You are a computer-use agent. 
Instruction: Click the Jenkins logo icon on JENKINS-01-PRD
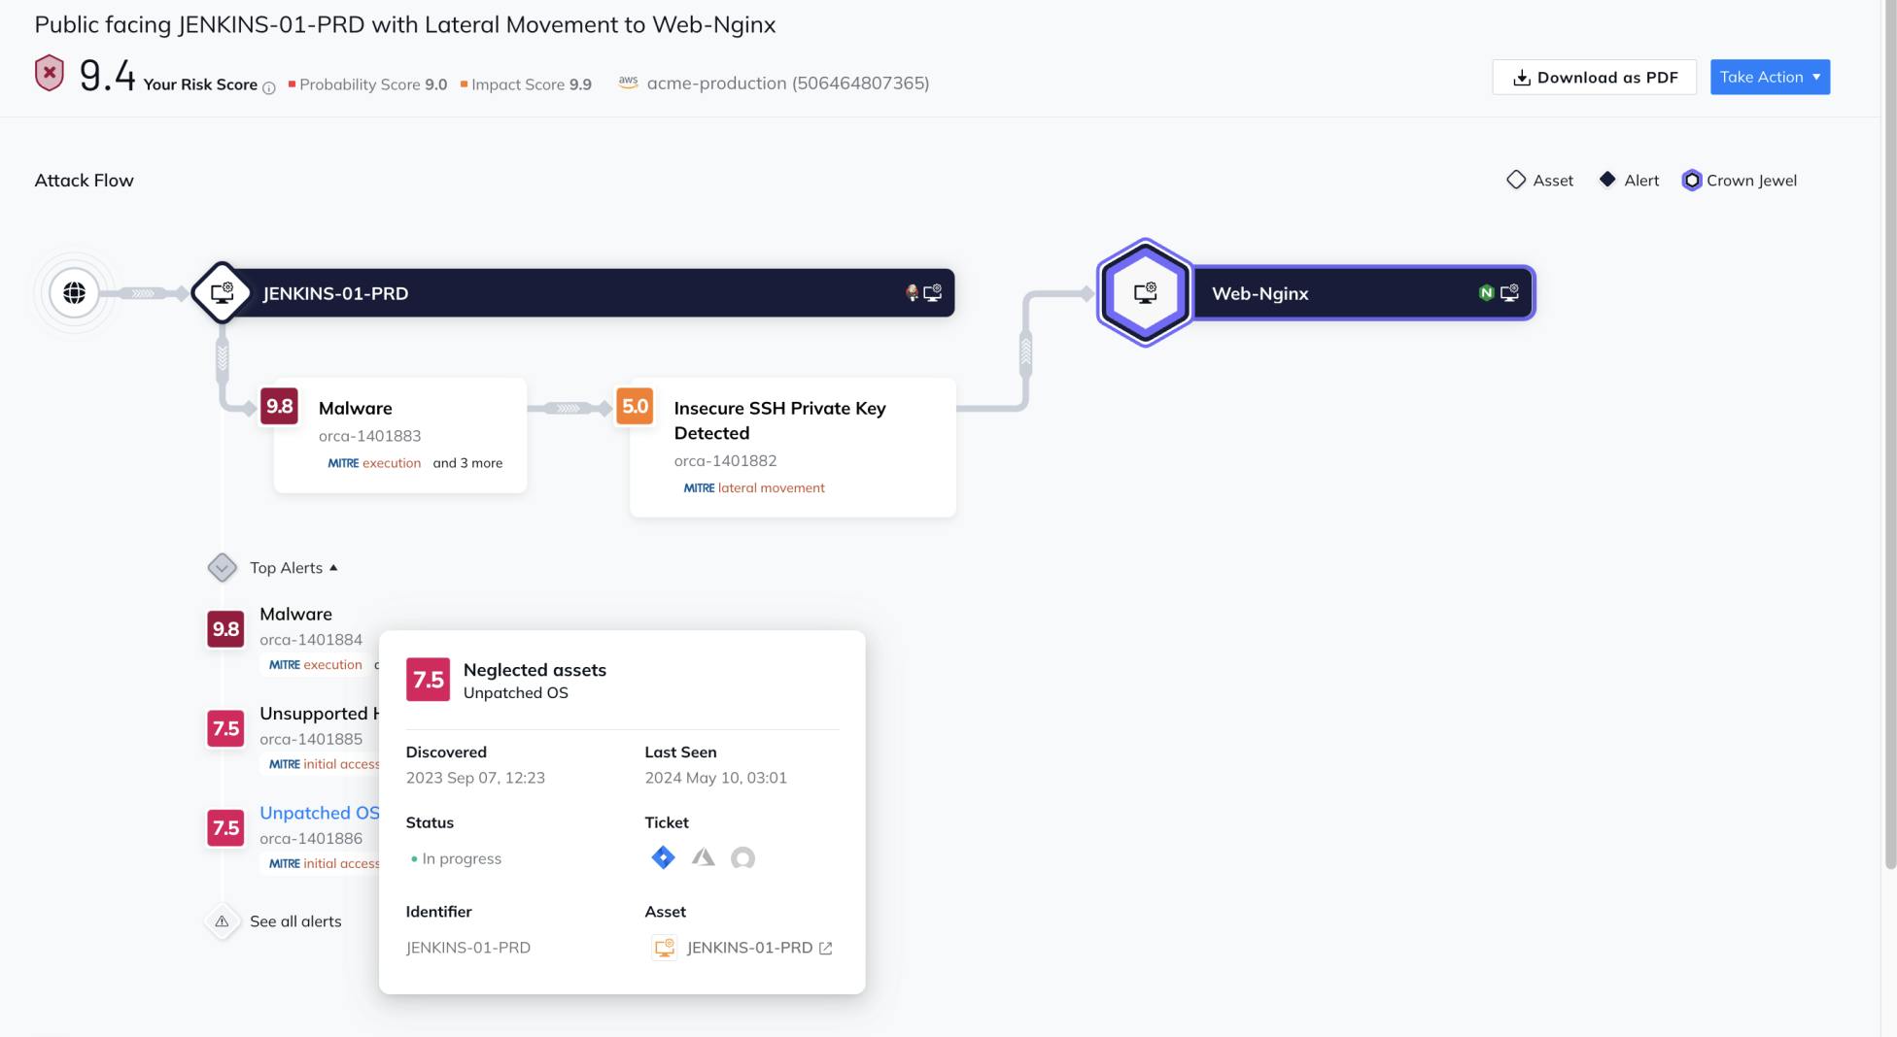(912, 292)
